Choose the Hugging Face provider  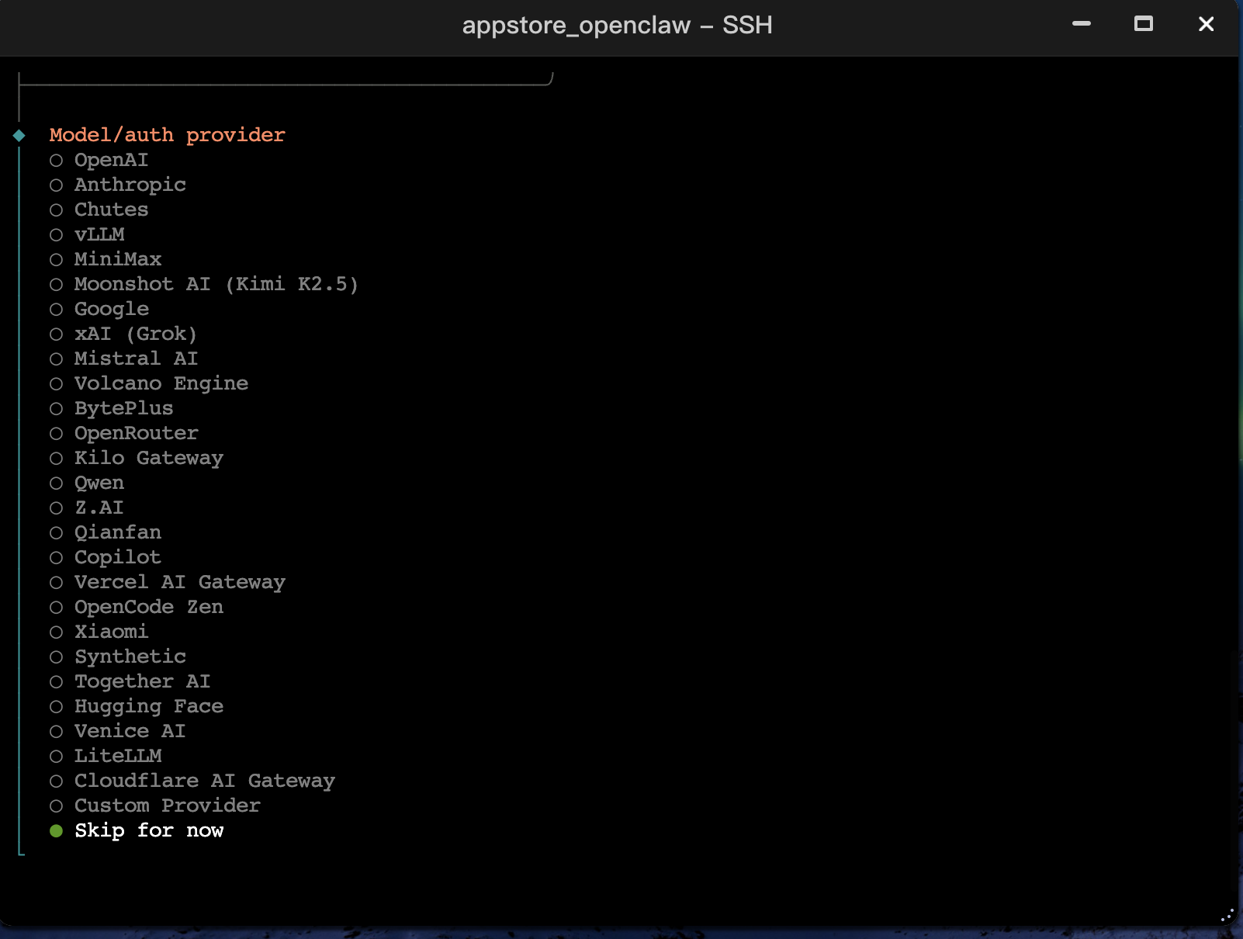[148, 706]
